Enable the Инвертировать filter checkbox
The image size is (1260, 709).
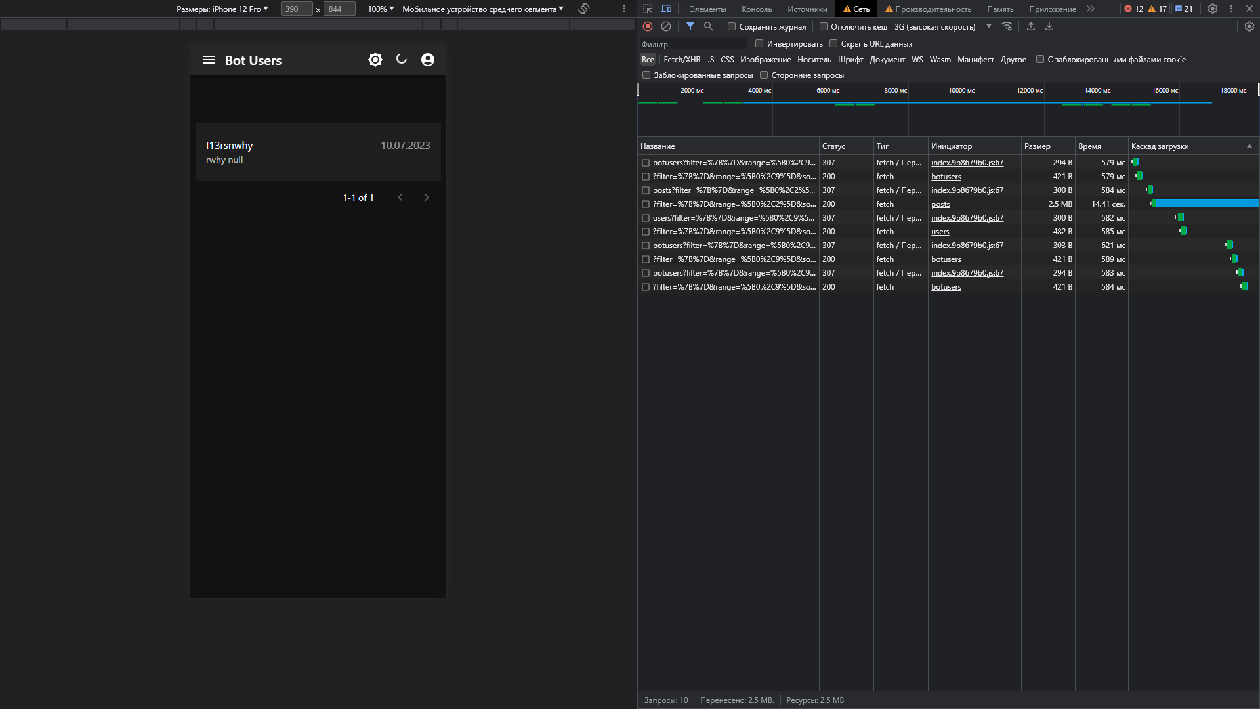tap(759, 44)
